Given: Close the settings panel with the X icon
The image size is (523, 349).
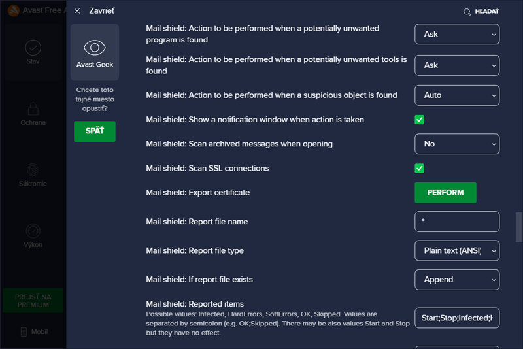Looking at the screenshot, I should click(77, 11).
